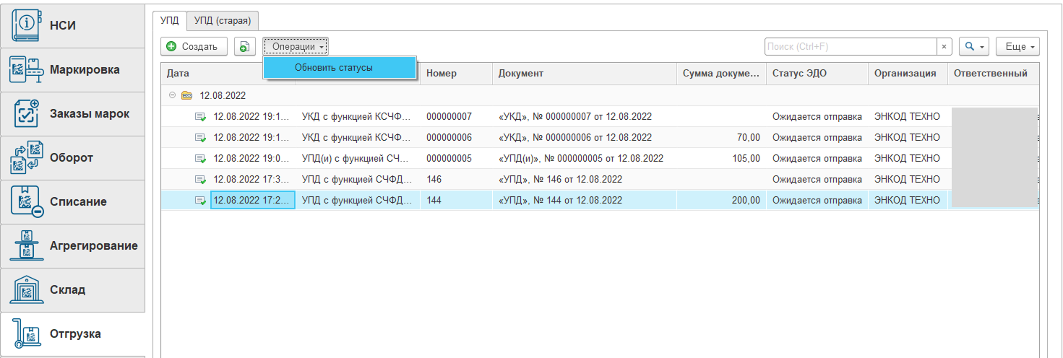Sort by Статус ЭДО column header
The image size is (1063, 358).
click(x=817, y=74)
